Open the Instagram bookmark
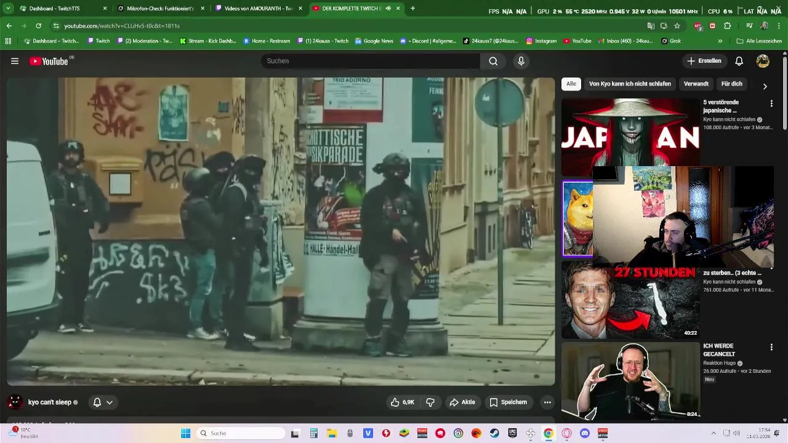This screenshot has height=443, width=788. (541, 41)
